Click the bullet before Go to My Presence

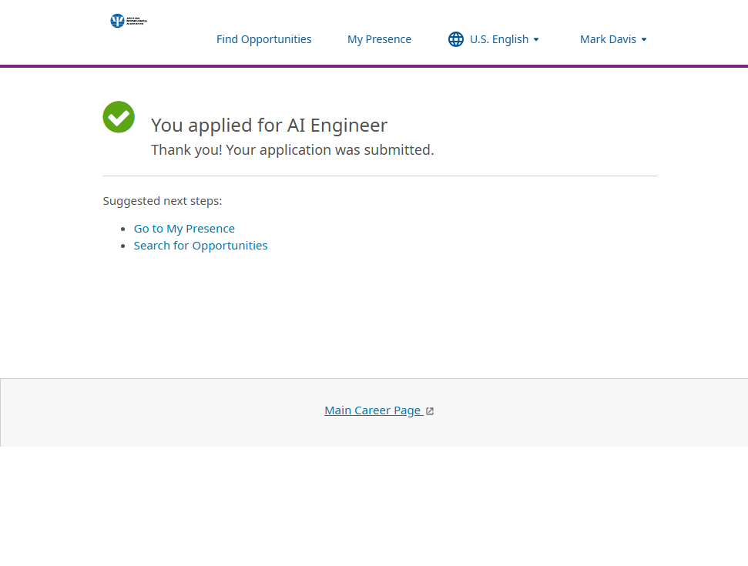[123, 229]
